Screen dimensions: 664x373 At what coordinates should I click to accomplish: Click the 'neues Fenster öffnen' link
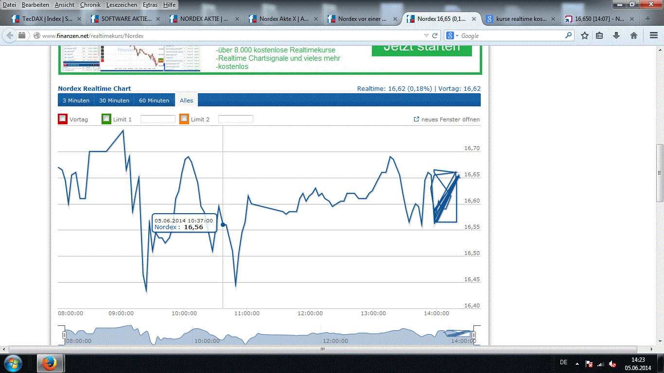(451, 119)
